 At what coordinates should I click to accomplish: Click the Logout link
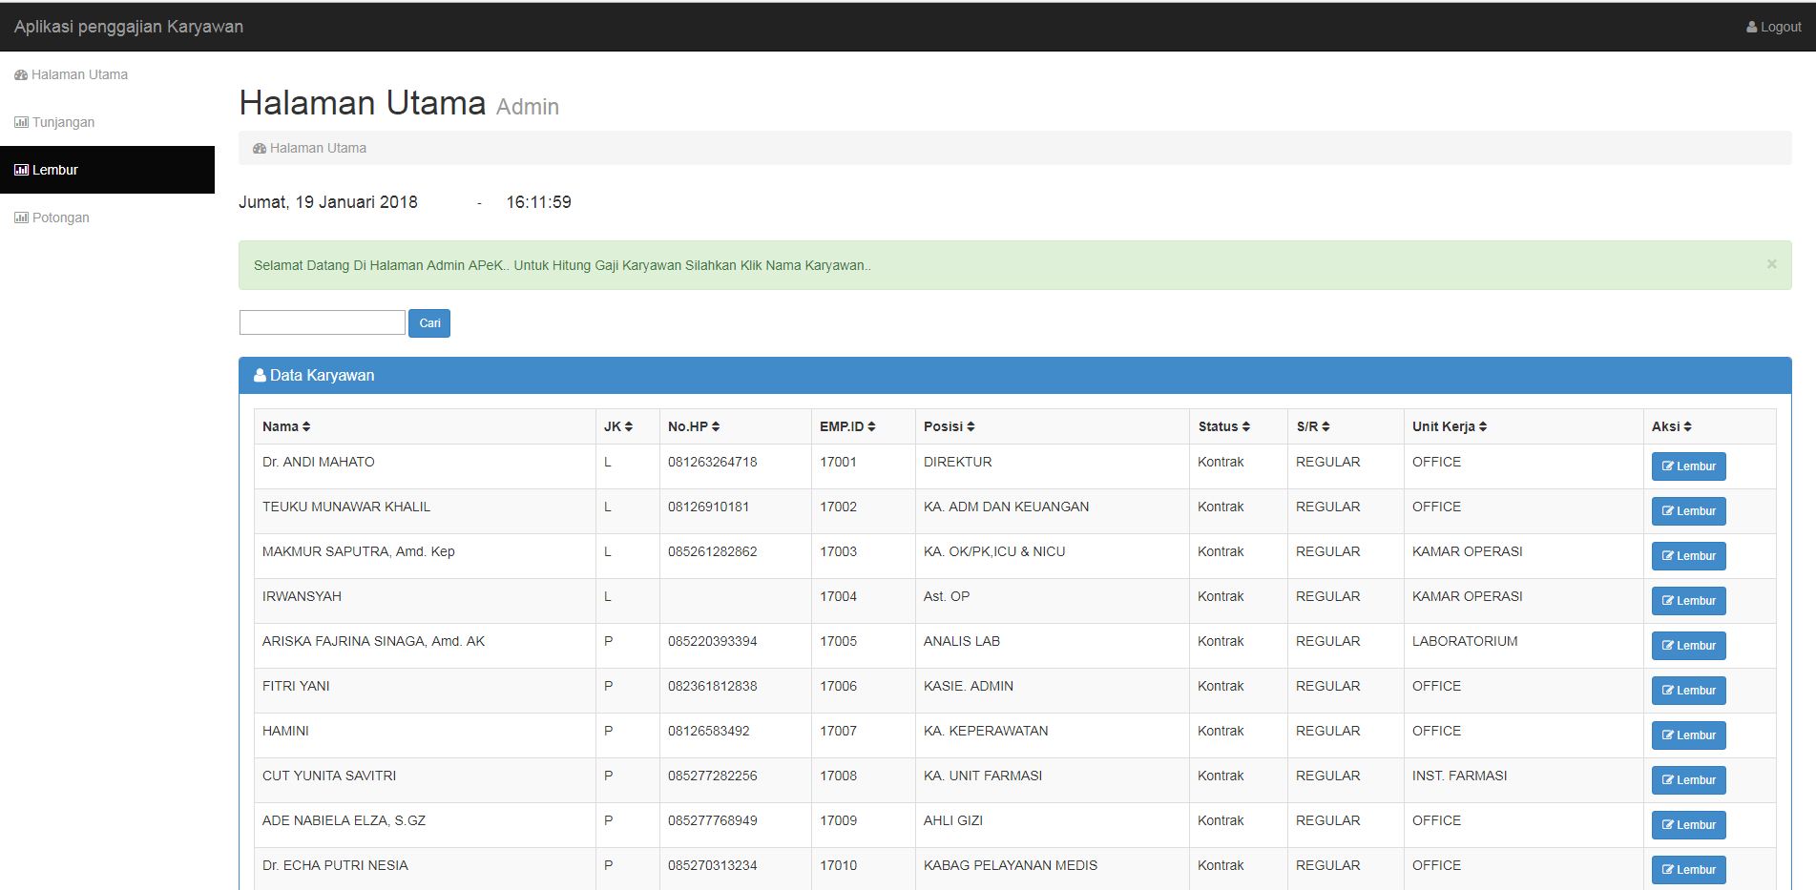pyautogui.click(x=1774, y=27)
